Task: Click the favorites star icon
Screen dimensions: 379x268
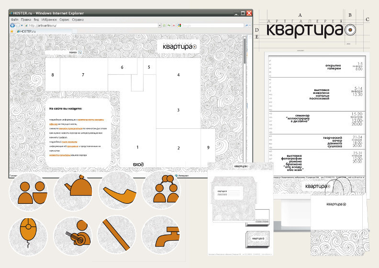Action: click(12, 32)
